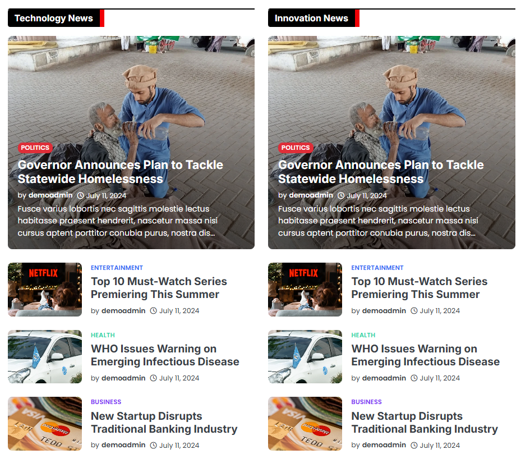Click the Technology News section heading
This screenshot has width=521, height=463.
53,19
